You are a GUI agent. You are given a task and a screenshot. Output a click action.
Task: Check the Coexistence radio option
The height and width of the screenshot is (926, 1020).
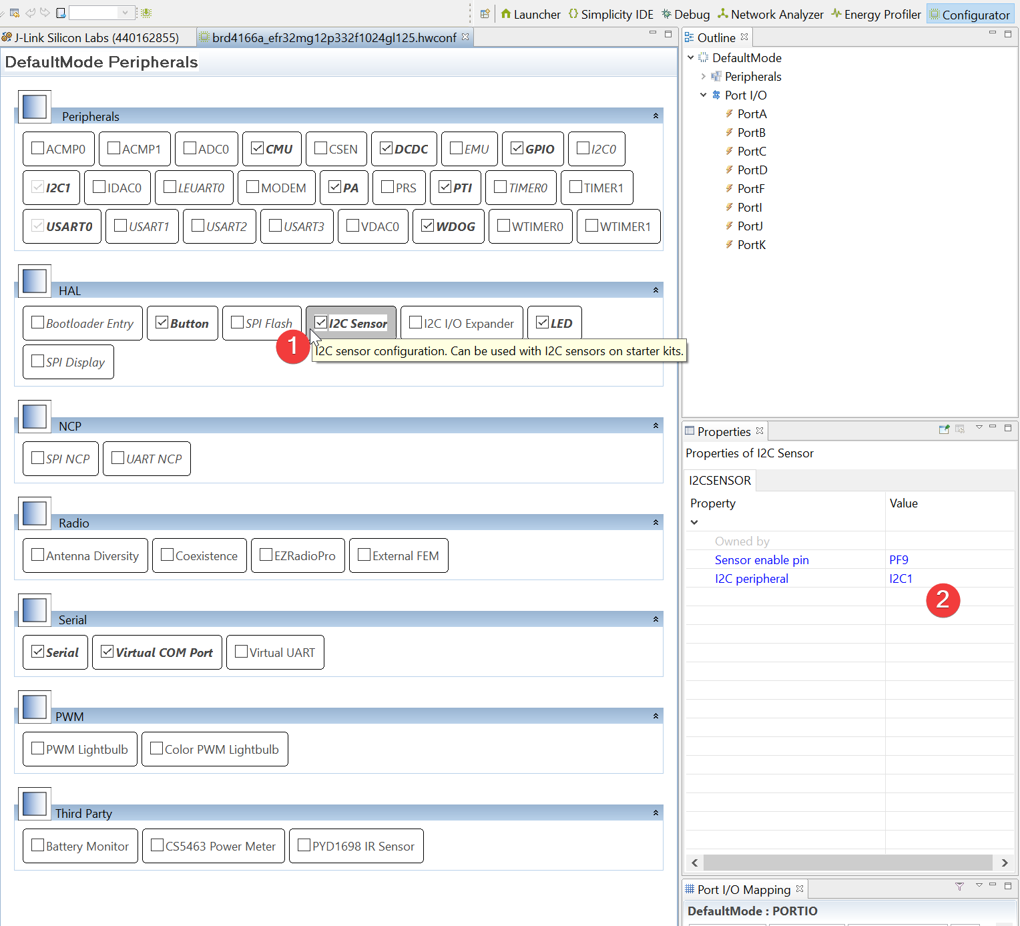point(168,555)
